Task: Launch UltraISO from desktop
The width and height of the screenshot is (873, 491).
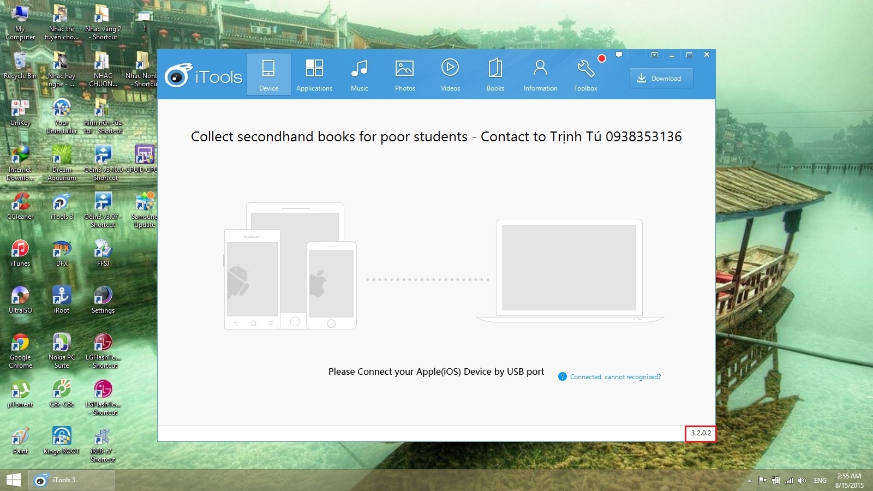Action: 20,300
